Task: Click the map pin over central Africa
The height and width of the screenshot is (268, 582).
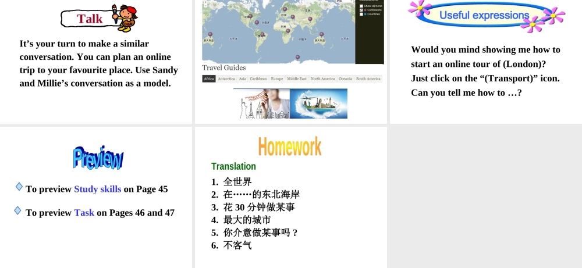Action: [x=288, y=31]
